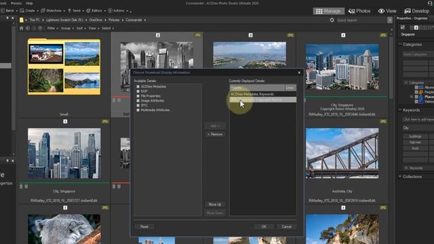Screen dimensions: 434x244
Task: Select the koala photo thumbnail
Action: [x=64, y=229]
